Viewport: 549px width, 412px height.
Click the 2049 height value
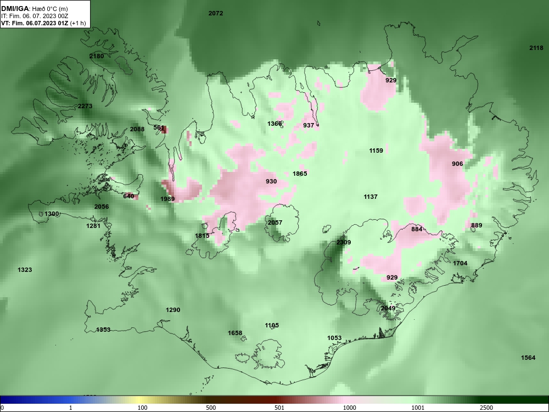(x=388, y=308)
